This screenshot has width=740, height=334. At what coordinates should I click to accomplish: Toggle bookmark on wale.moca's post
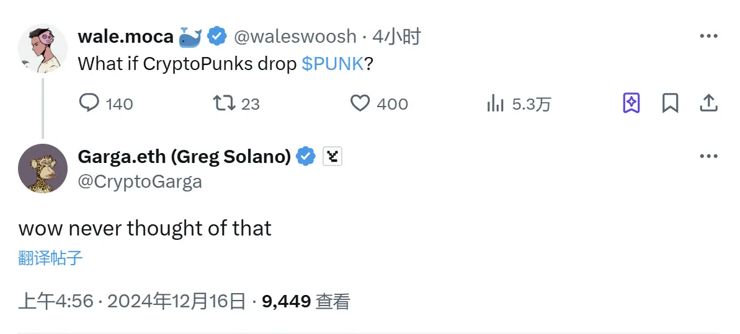click(x=670, y=103)
